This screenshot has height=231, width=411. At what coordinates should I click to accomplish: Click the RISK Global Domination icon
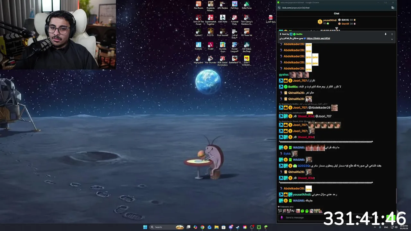[x=223, y=61]
